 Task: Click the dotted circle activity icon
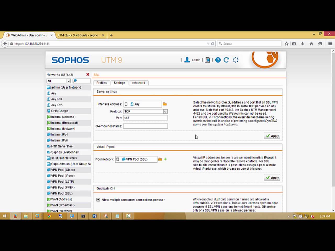236,60
